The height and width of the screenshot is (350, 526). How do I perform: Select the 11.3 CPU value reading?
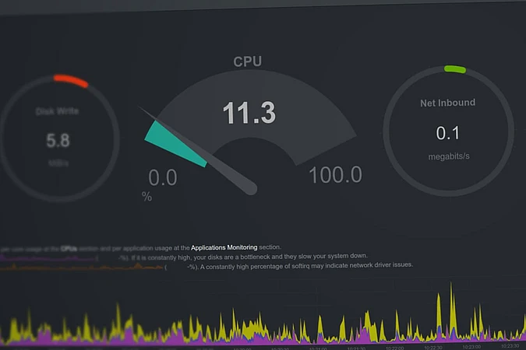249,113
